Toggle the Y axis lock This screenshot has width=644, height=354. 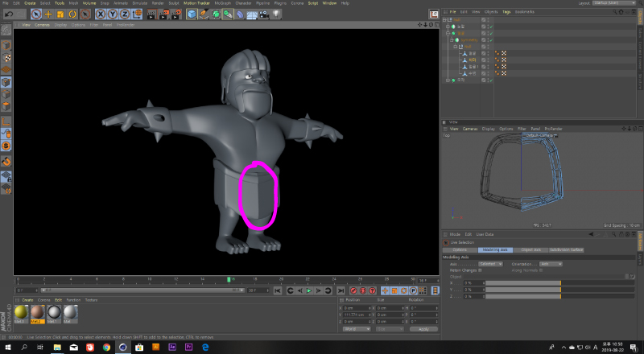point(113,14)
